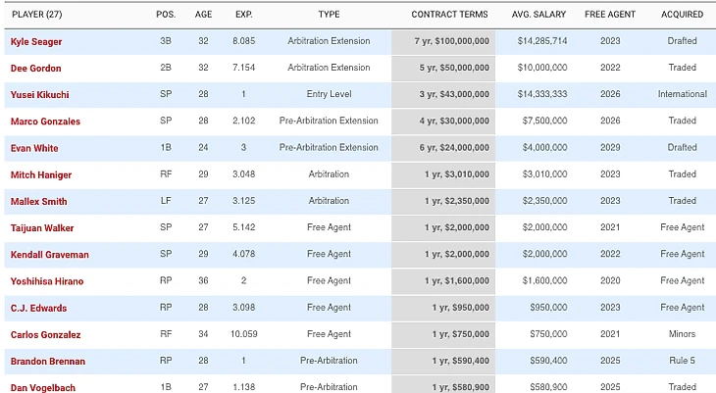
Task: Open Taijuan Walker's player page
Action: (42, 228)
